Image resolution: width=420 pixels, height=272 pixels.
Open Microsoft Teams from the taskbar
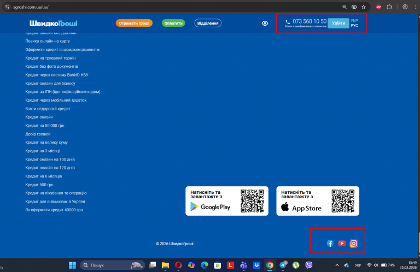(243, 265)
